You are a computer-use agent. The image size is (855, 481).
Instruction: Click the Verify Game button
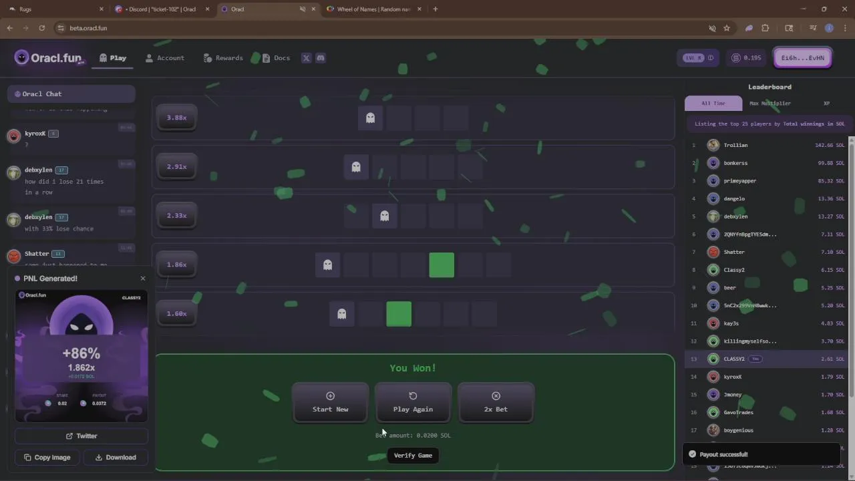tap(413, 456)
